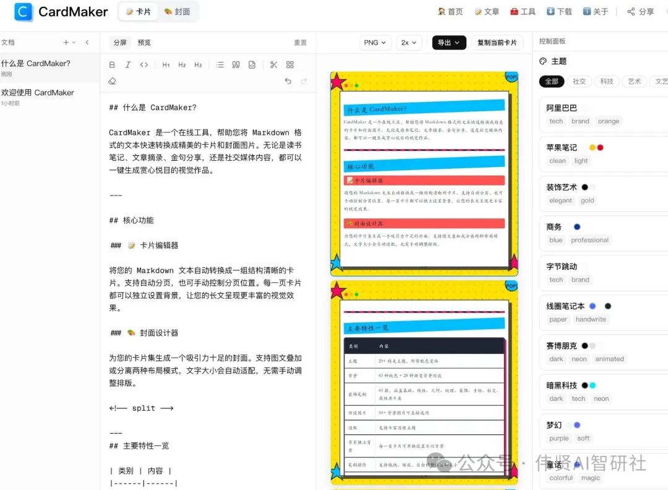Choose the 字节跳动 theme

(604, 273)
